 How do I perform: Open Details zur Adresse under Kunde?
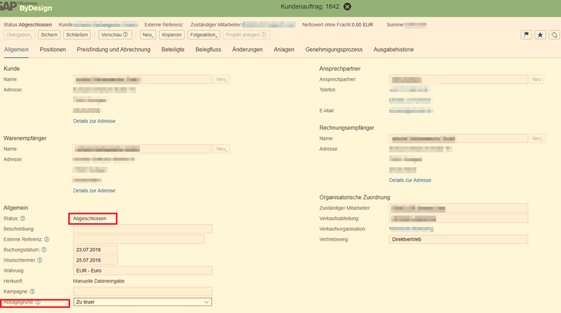coord(94,121)
